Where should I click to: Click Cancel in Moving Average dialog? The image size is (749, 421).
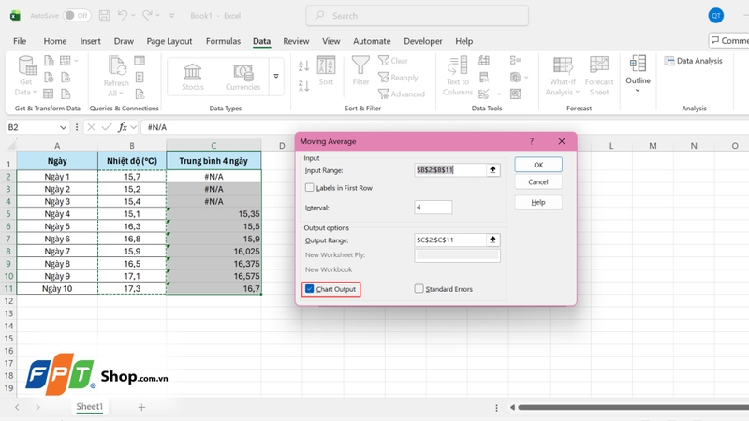[x=538, y=182]
